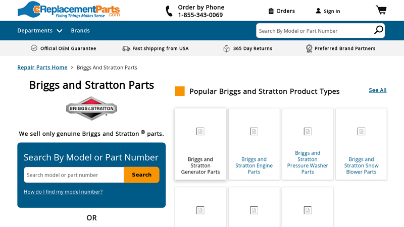Open How do I find my model number
The height and width of the screenshot is (227, 404).
pos(63,192)
